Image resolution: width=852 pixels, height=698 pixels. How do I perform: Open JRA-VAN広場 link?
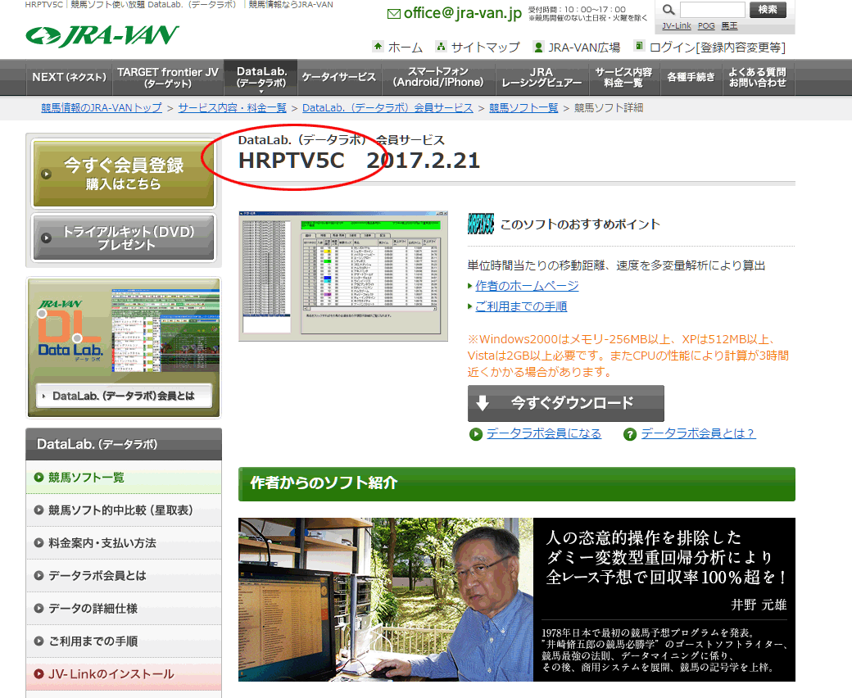[x=584, y=48]
